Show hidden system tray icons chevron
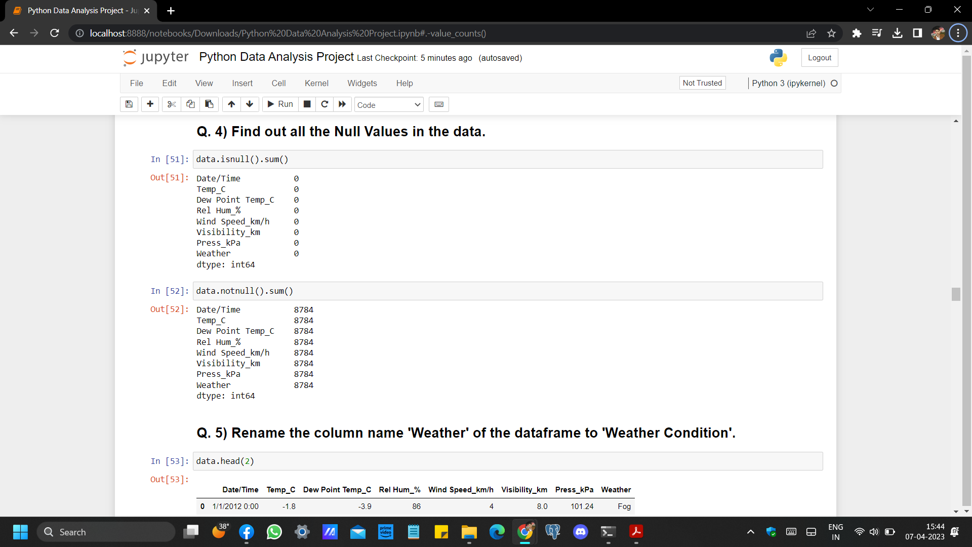The width and height of the screenshot is (972, 547). pyautogui.click(x=751, y=532)
